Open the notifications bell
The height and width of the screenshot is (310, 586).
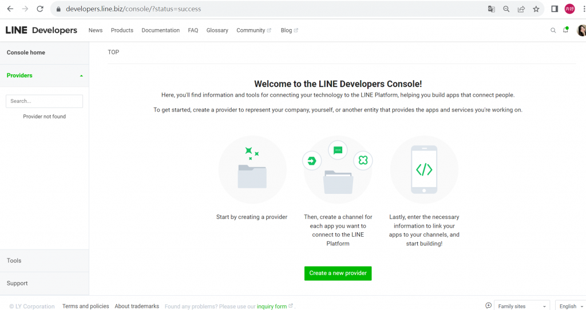pos(566,30)
